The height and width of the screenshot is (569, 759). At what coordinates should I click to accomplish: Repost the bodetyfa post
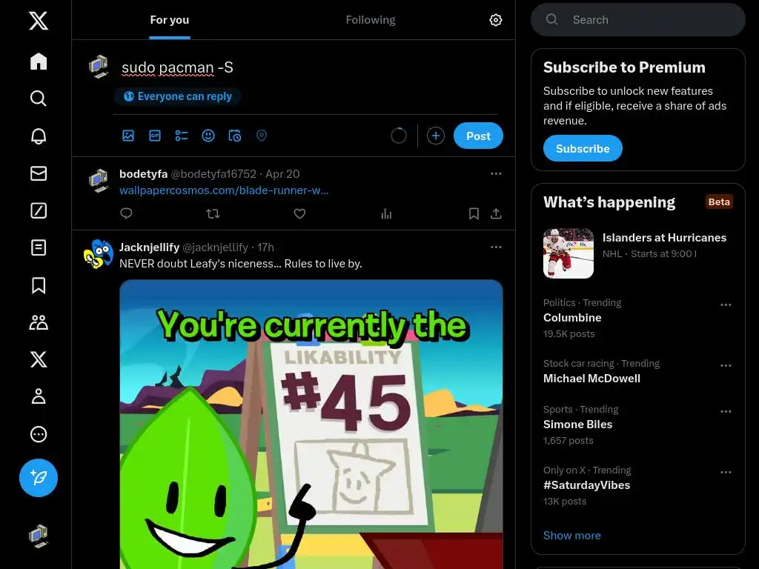[x=213, y=213]
